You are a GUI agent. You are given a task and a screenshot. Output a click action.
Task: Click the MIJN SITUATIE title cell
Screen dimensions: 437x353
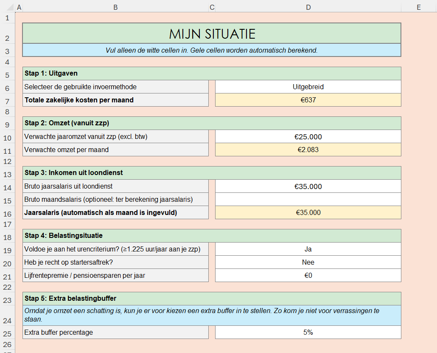[211, 34]
